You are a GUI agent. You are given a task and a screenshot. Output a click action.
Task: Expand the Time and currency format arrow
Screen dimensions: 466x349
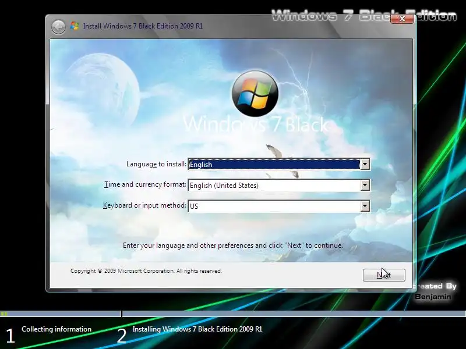coord(365,185)
